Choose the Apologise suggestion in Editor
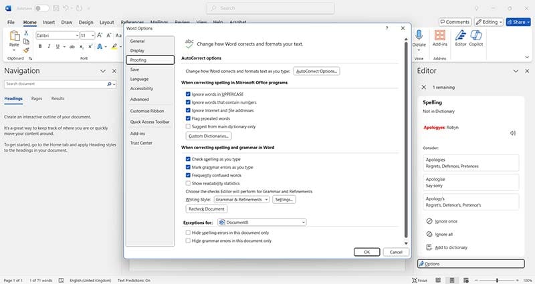Image resolution: width=535 pixels, height=284 pixels. click(x=471, y=182)
